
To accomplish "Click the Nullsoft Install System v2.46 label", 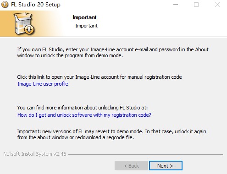I will click(35, 154).
